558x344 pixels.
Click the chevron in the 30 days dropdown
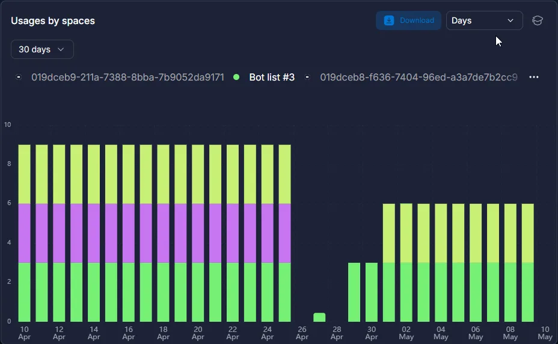pyautogui.click(x=61, y=49)
